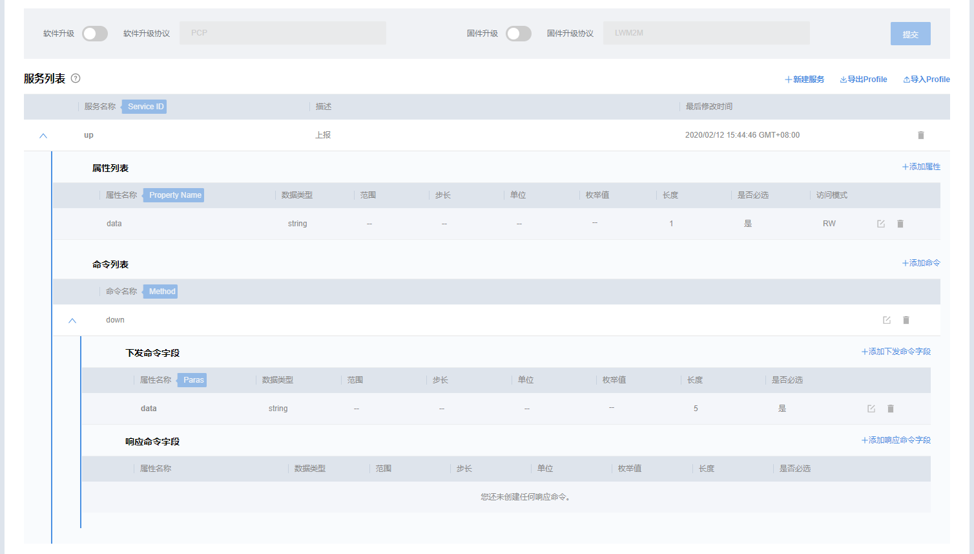The height and width of the screenshot is (554, 974).
Task: Enable the 固件升级 switch
Action: tap(518, 34)
